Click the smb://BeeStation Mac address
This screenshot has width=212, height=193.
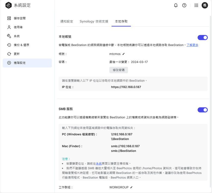pos(124,151)
